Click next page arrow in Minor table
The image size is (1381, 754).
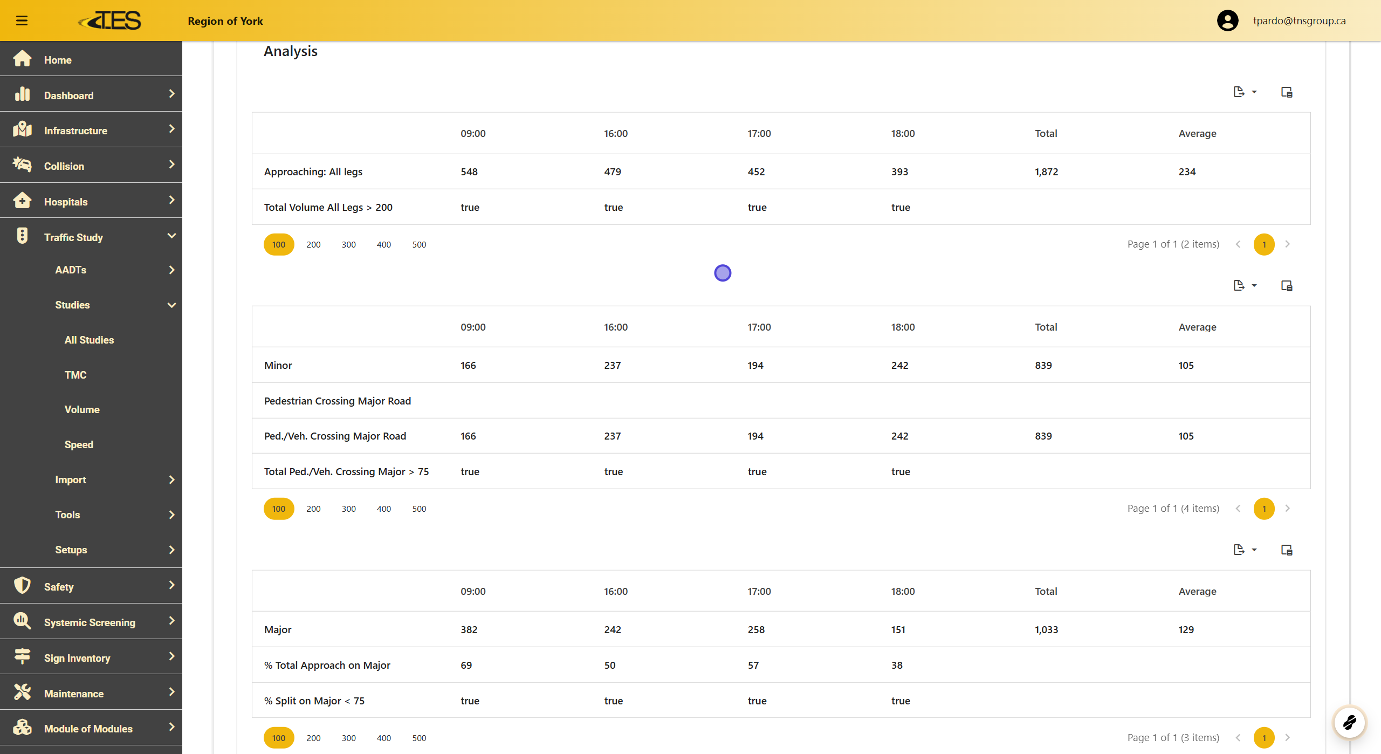1288,509
